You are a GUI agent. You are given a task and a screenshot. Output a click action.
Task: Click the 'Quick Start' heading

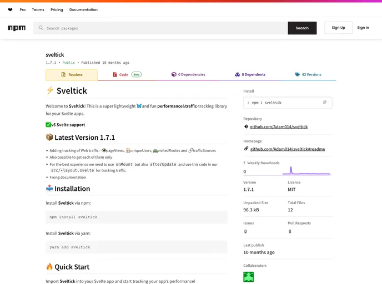pyautogui.click(x=72, y=267)
